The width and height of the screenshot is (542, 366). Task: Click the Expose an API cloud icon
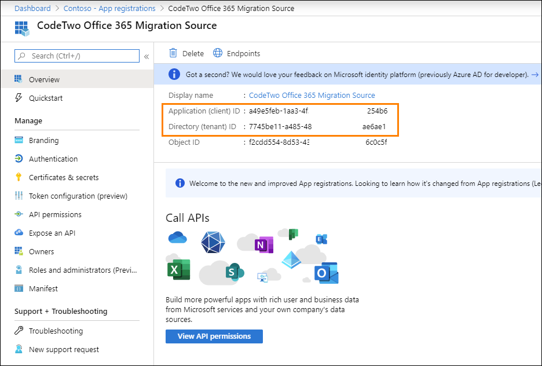pos(19,233)
